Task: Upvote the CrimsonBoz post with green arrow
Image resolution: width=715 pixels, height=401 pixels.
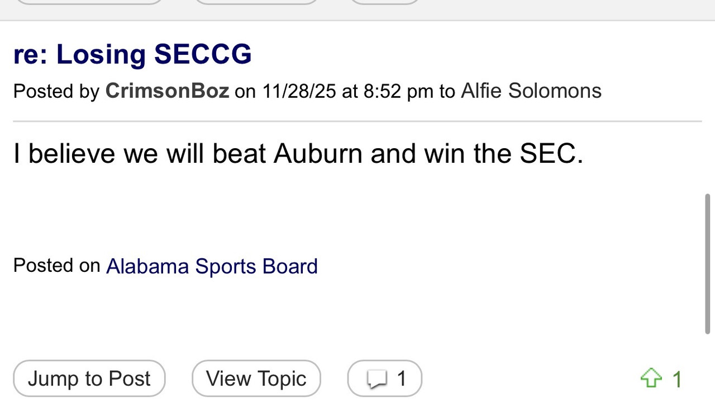Action: pos(651,379)
